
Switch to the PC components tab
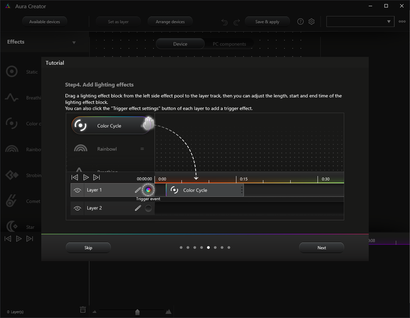[x=229, y=44]
